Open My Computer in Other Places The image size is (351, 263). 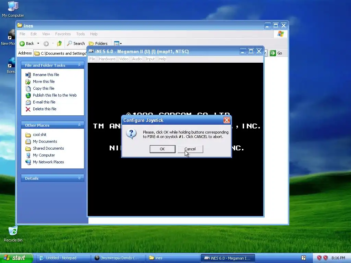[44, 155]
